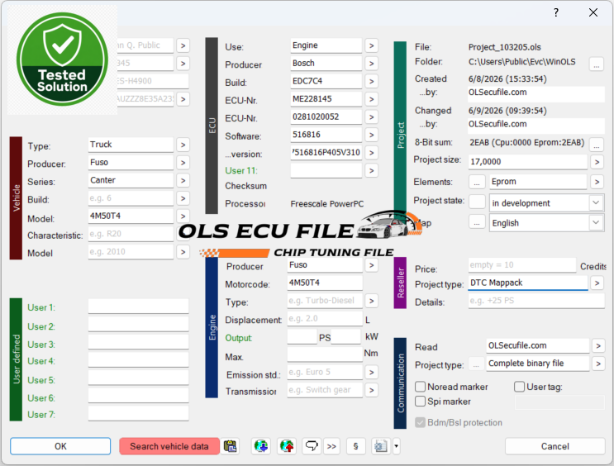Click arrow next to Transmission field

[x=372, y=390]
